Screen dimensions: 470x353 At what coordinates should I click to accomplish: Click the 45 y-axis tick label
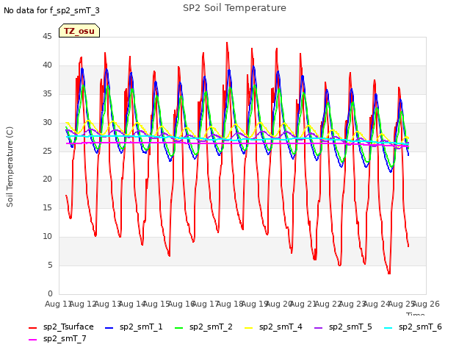(x=47, y=36)
